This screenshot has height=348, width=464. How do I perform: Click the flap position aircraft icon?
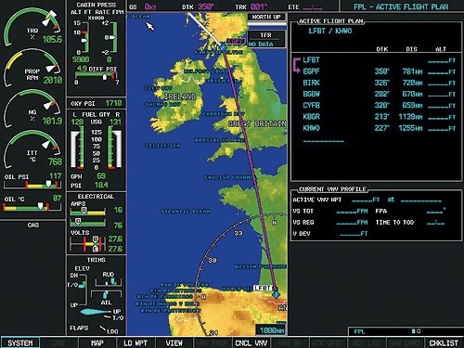point(95,312)
